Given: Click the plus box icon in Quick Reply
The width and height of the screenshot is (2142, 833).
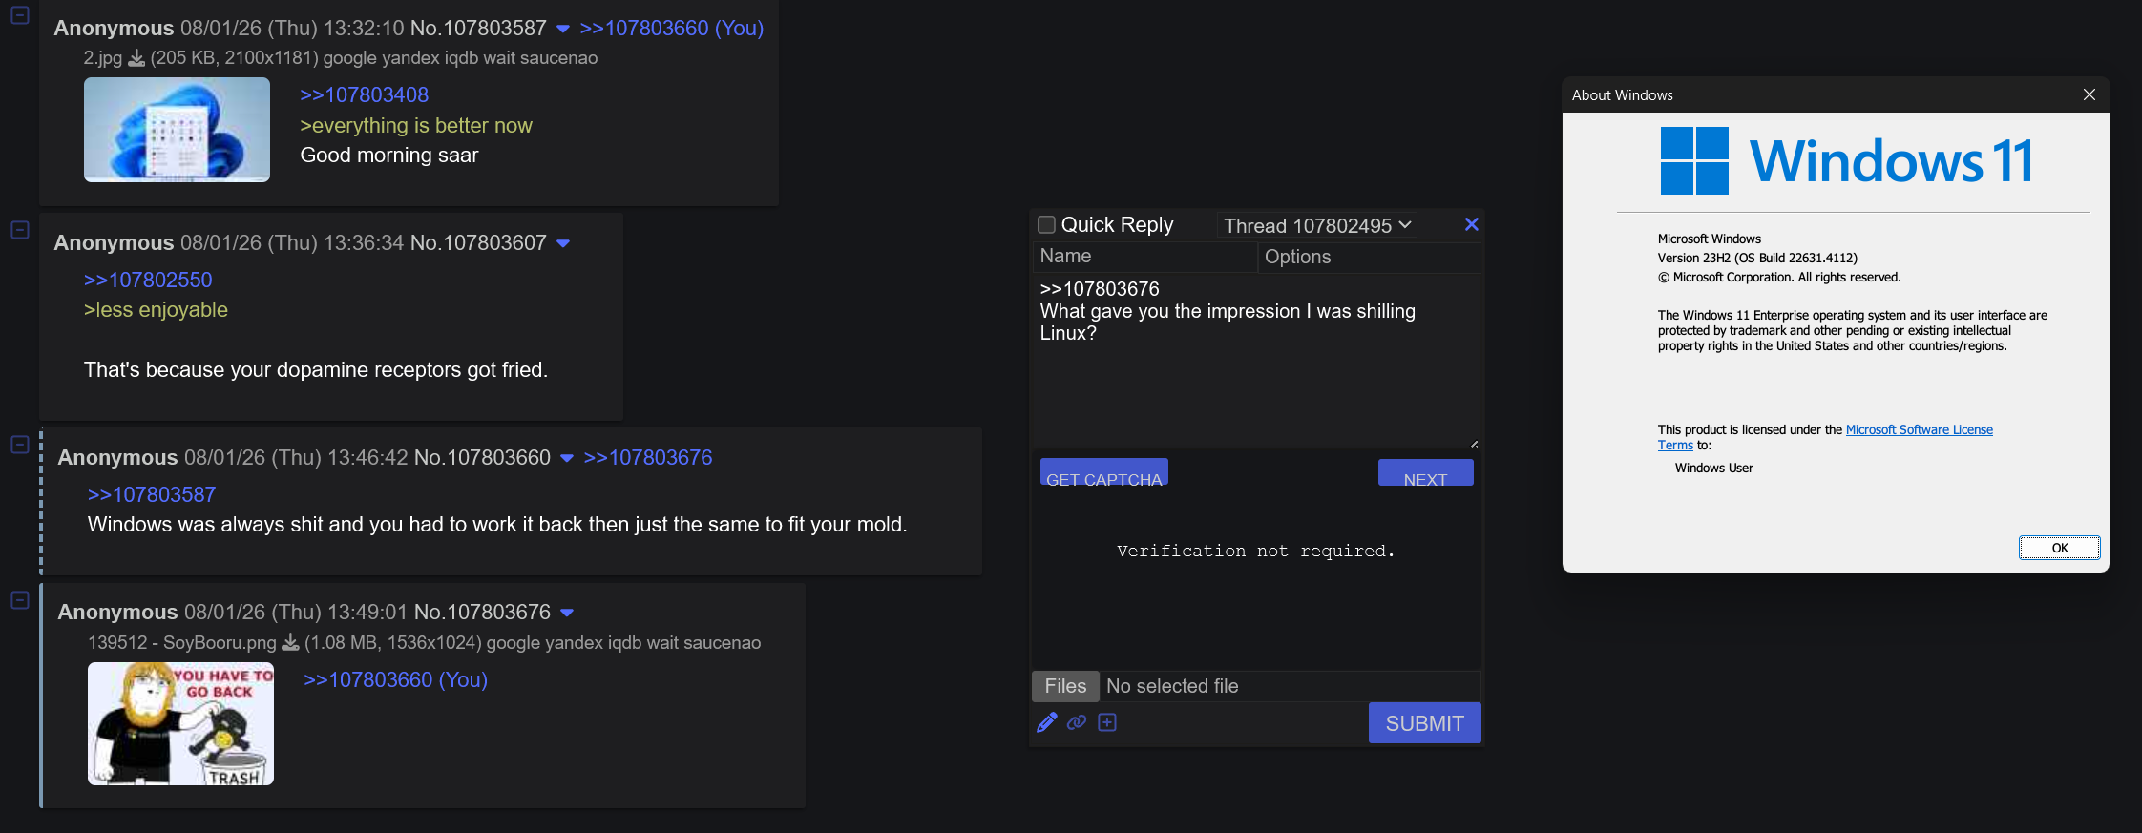Looking at the screenshot, I should pos(1107,722).
